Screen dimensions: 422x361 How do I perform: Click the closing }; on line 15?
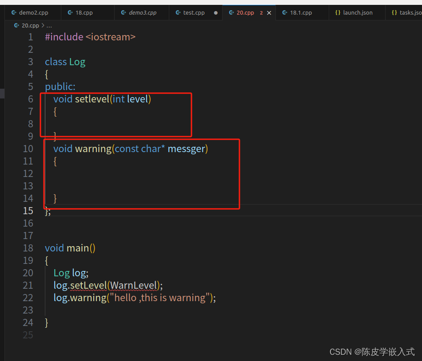48,212
